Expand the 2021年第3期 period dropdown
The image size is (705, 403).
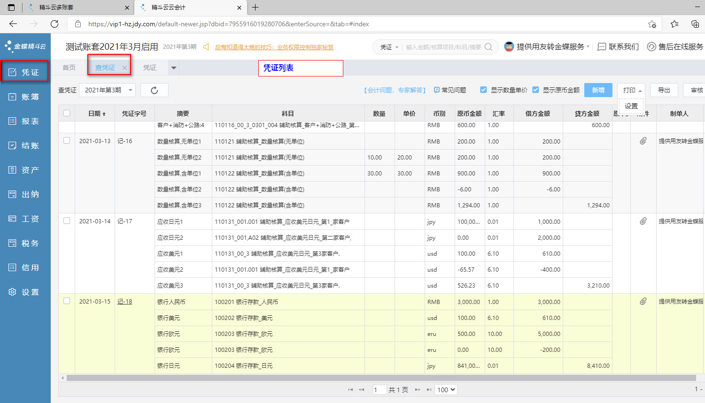(108, 90)
